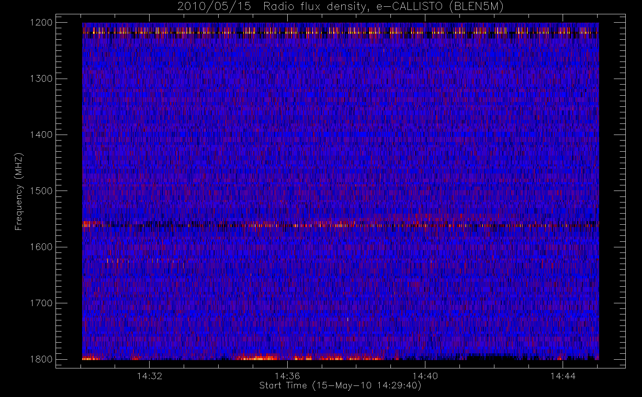Click the 1400 frequency tick label
Image resolution: width=642 pixels, height=397 pixels.
click(41, 135)
